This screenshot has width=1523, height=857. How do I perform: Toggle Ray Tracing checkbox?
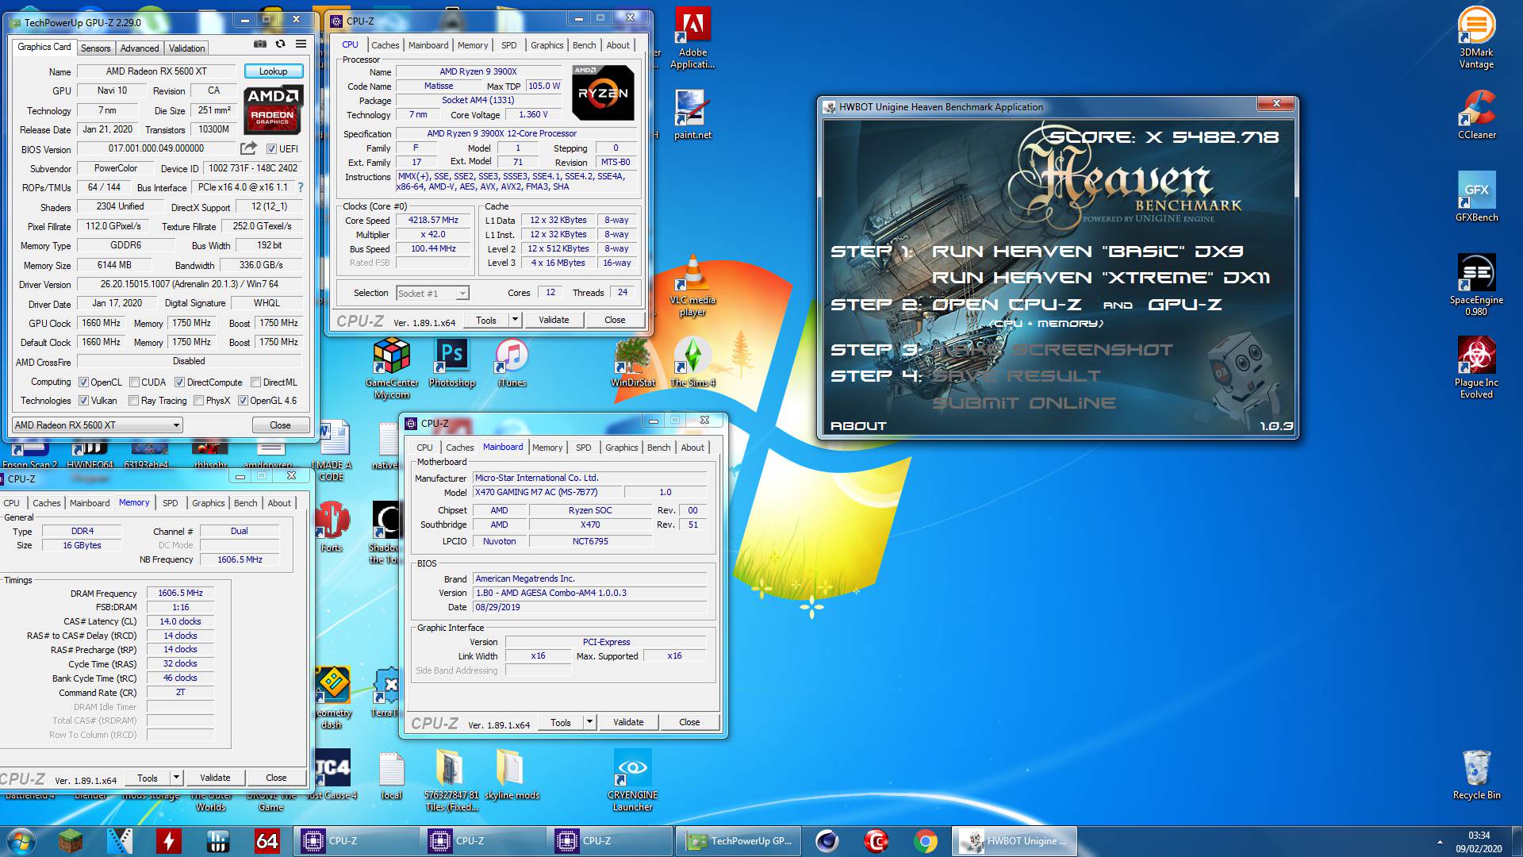(x=133, y=401)
